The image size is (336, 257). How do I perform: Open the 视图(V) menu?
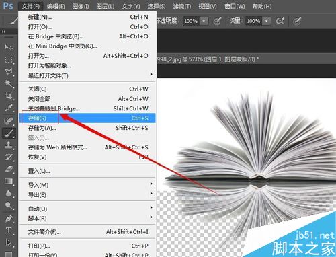[x=208, y=6]
